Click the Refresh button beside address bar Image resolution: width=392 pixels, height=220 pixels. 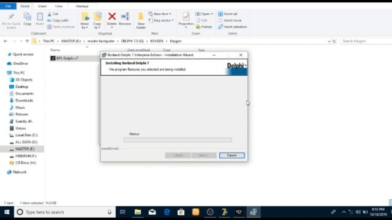coord(334,41)
